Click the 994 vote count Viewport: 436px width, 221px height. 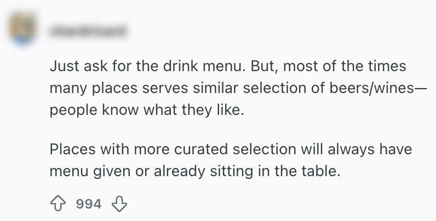tap(89, 204)
